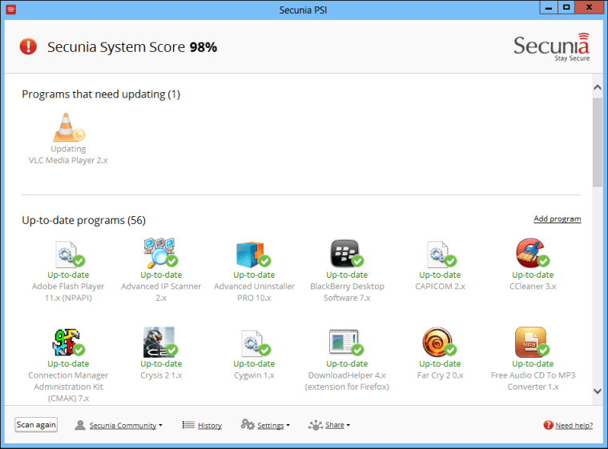Expand the Settings dropdown menu
Screen dimensions: 608x449
pyautogui.click(x=273, y=425)
